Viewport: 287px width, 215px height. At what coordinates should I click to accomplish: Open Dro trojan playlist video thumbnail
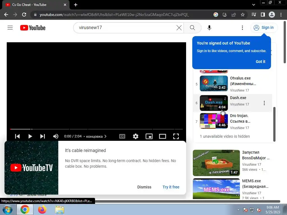(x=214, y=121)
